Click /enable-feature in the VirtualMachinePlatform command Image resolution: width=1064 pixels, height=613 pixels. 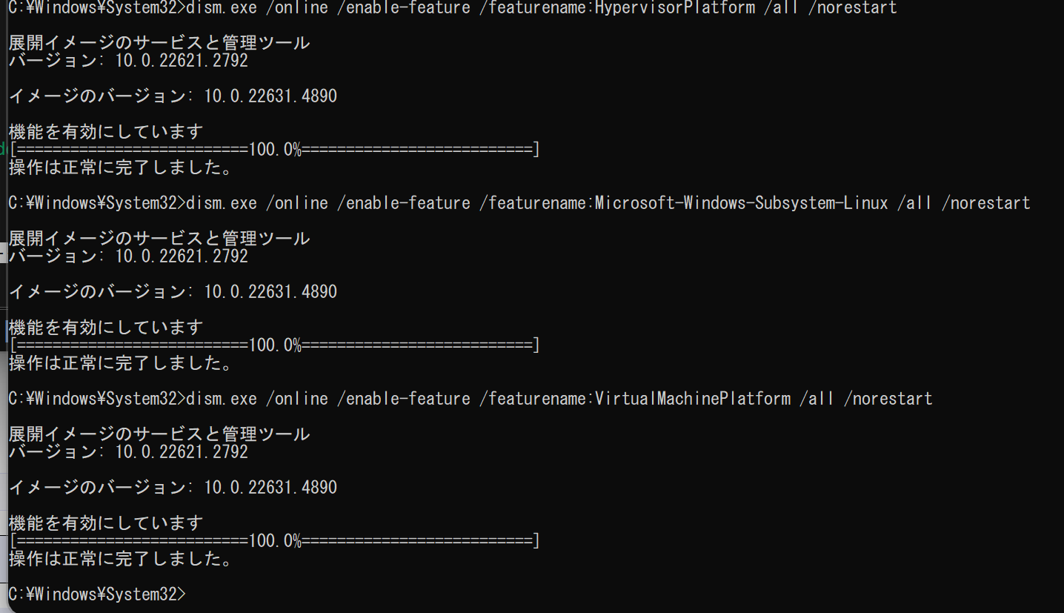pos(403,399)
